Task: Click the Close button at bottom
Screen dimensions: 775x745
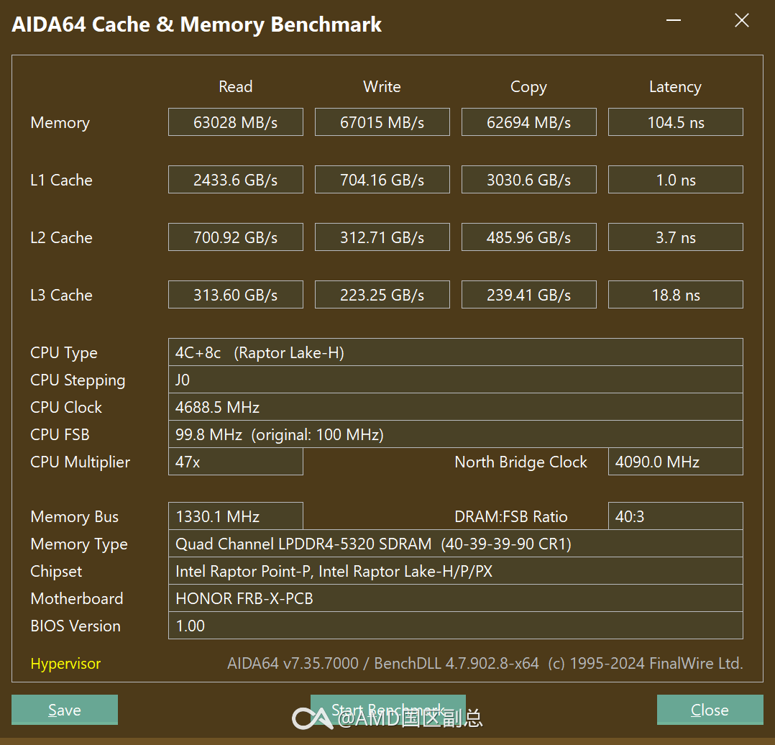Action: (710, 710)
